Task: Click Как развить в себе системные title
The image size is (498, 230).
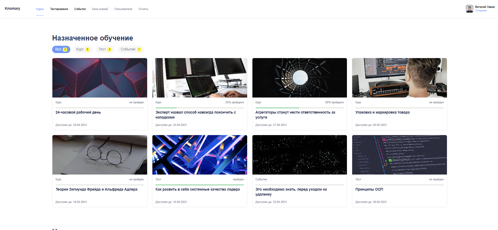Action: point(198,189)
